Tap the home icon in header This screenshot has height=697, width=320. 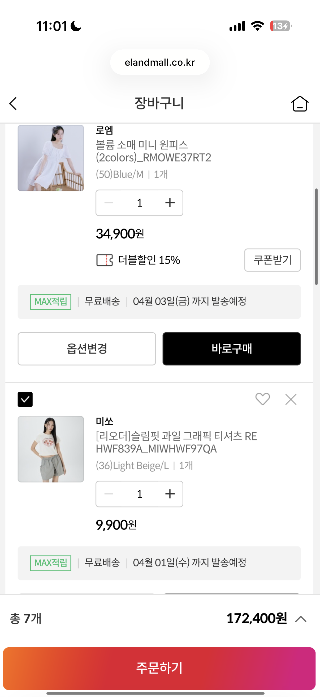[300, 104]
